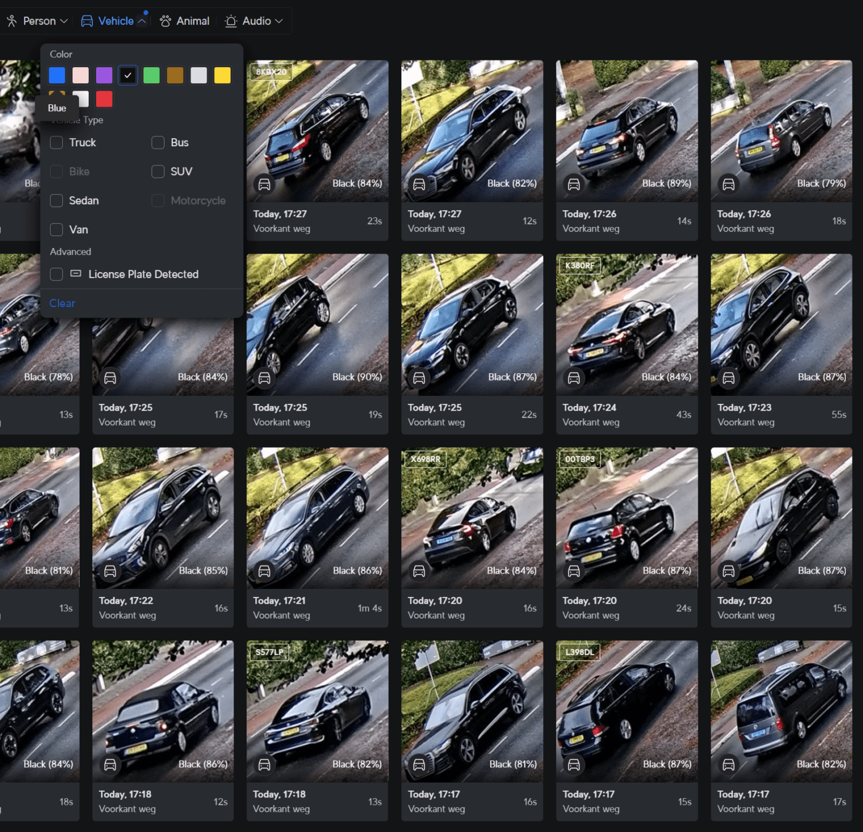The width and height of the screenshot is (863, 832).
Task: Click the 'Today, 17:23' timestamp text
Action: point(744,408)
